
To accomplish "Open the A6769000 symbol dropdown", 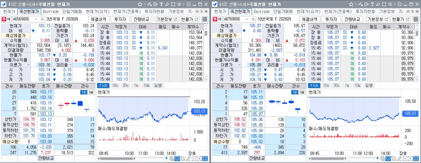I will point(247,19).
